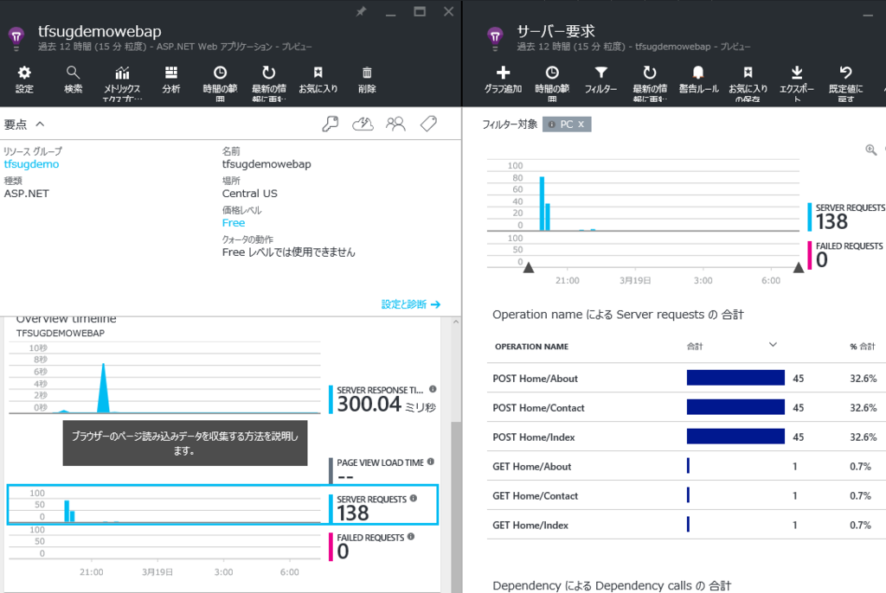This screenshot has height=593, width=886.
Task: Collapse the Essentials section chevron
Action: (40, 124)
